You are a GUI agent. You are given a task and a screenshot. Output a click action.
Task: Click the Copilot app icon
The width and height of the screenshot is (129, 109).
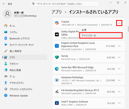[57, 23]
